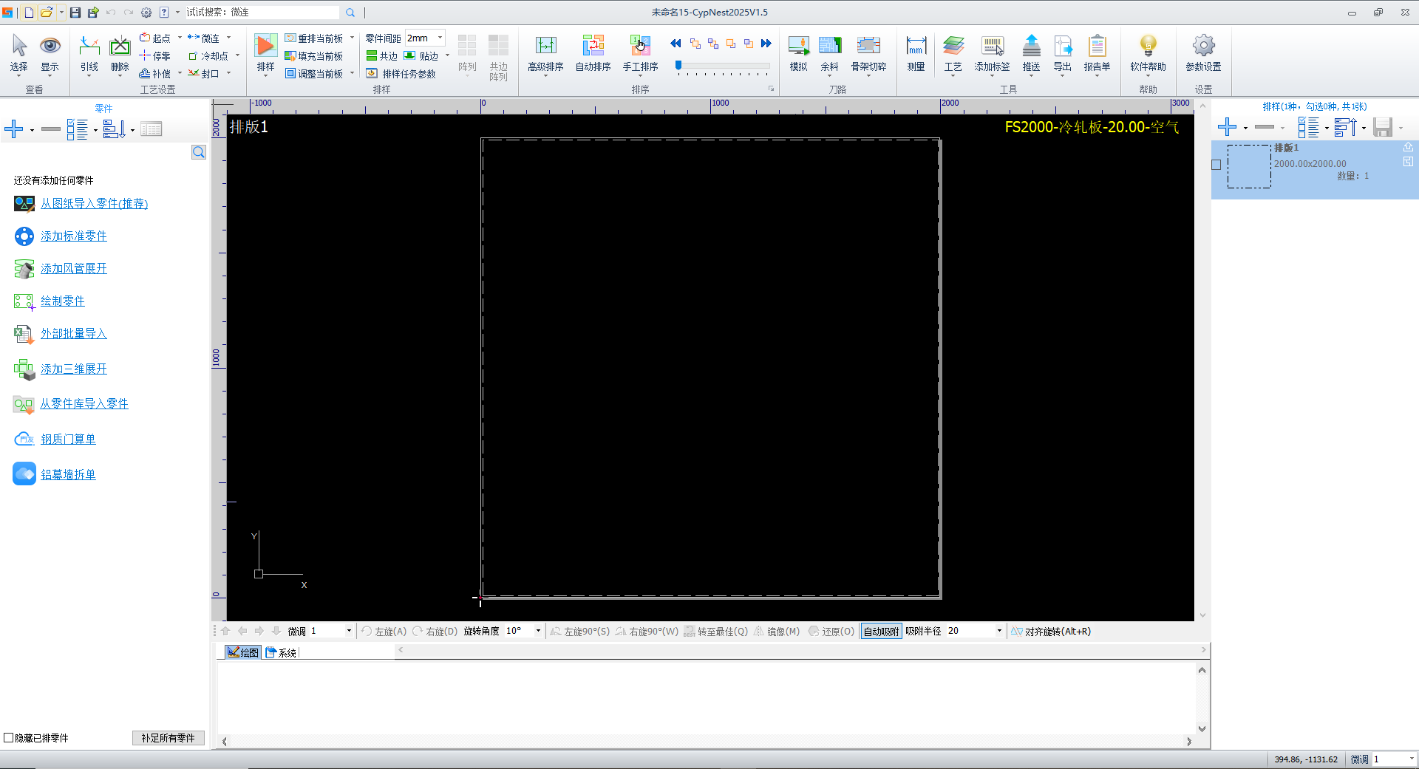Viewport: 1419px width, 769px height.
Task: Expand the 封口 dropdown arrow
Action: point(229,73)
